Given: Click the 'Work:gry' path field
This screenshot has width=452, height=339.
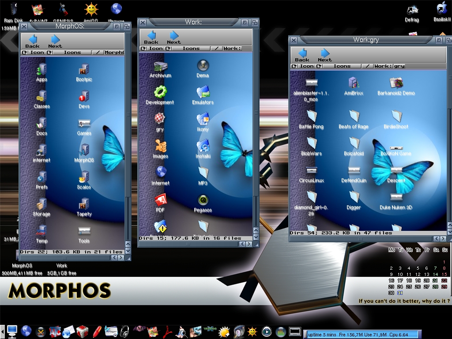Looking at the screenshot, I should click(x=389, y=66).
